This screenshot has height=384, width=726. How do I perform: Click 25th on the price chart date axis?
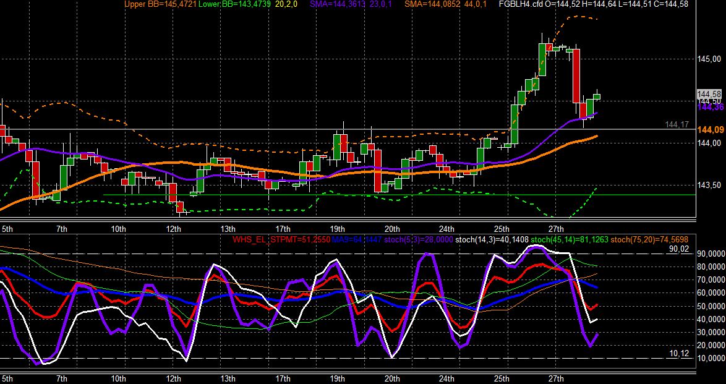pyautogui.click(x=502, y=229)
